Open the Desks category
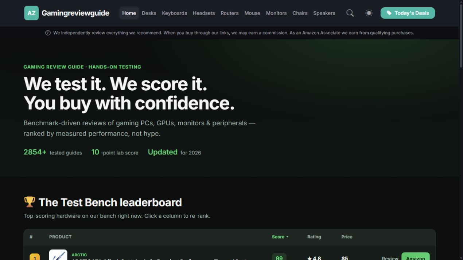463x260 pixels. 149,13
